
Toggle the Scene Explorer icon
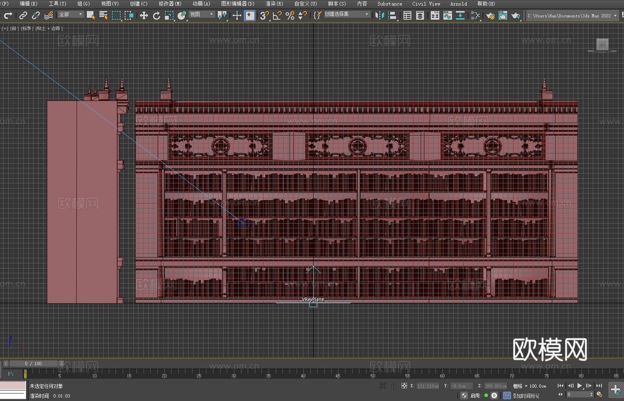tap(407, 15)
